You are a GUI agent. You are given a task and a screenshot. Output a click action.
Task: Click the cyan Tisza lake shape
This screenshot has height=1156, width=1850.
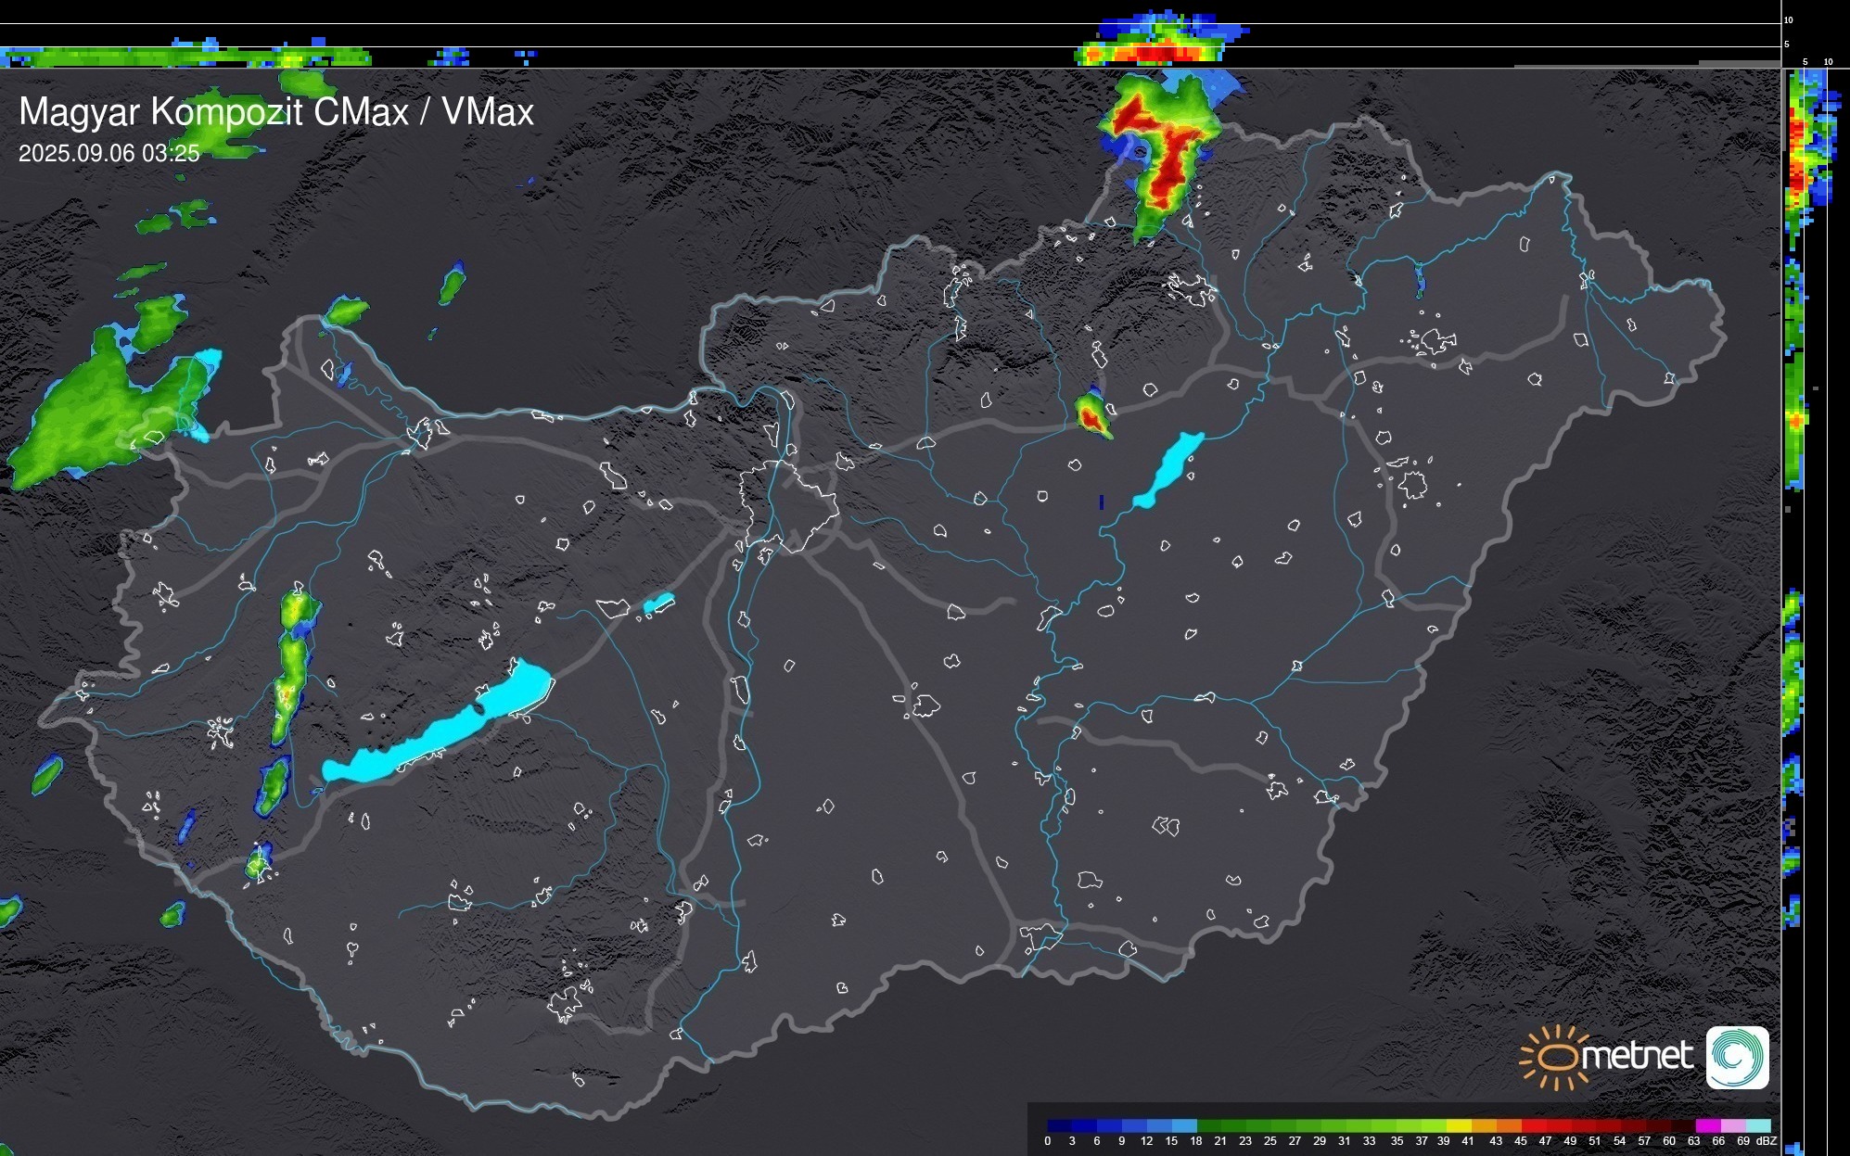[x=1170, y=470]
